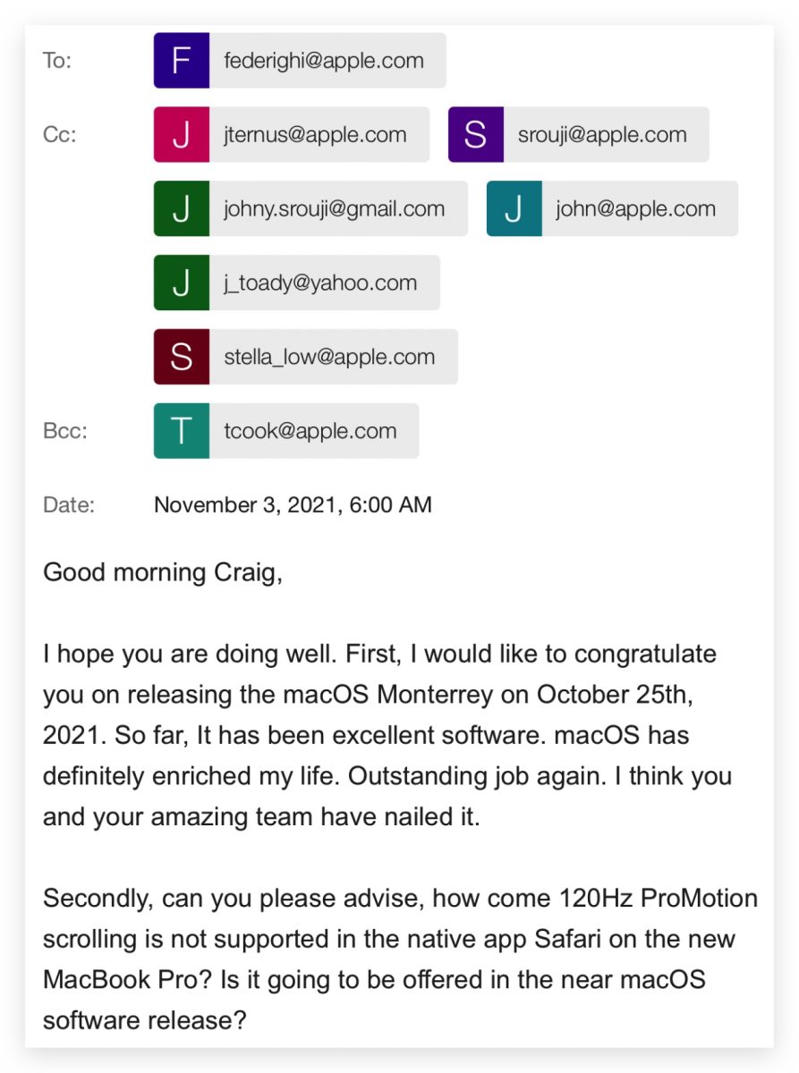Viewport: 799px width, 1073px height.
Task: Click the teal J avatar for john@apple.com
Action: (x=514, y=209)
